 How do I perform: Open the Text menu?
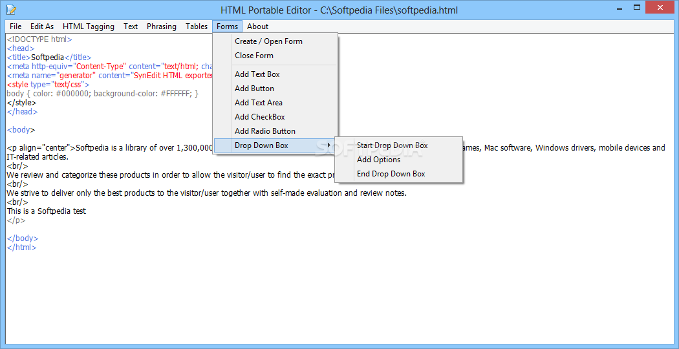[131, 26]
